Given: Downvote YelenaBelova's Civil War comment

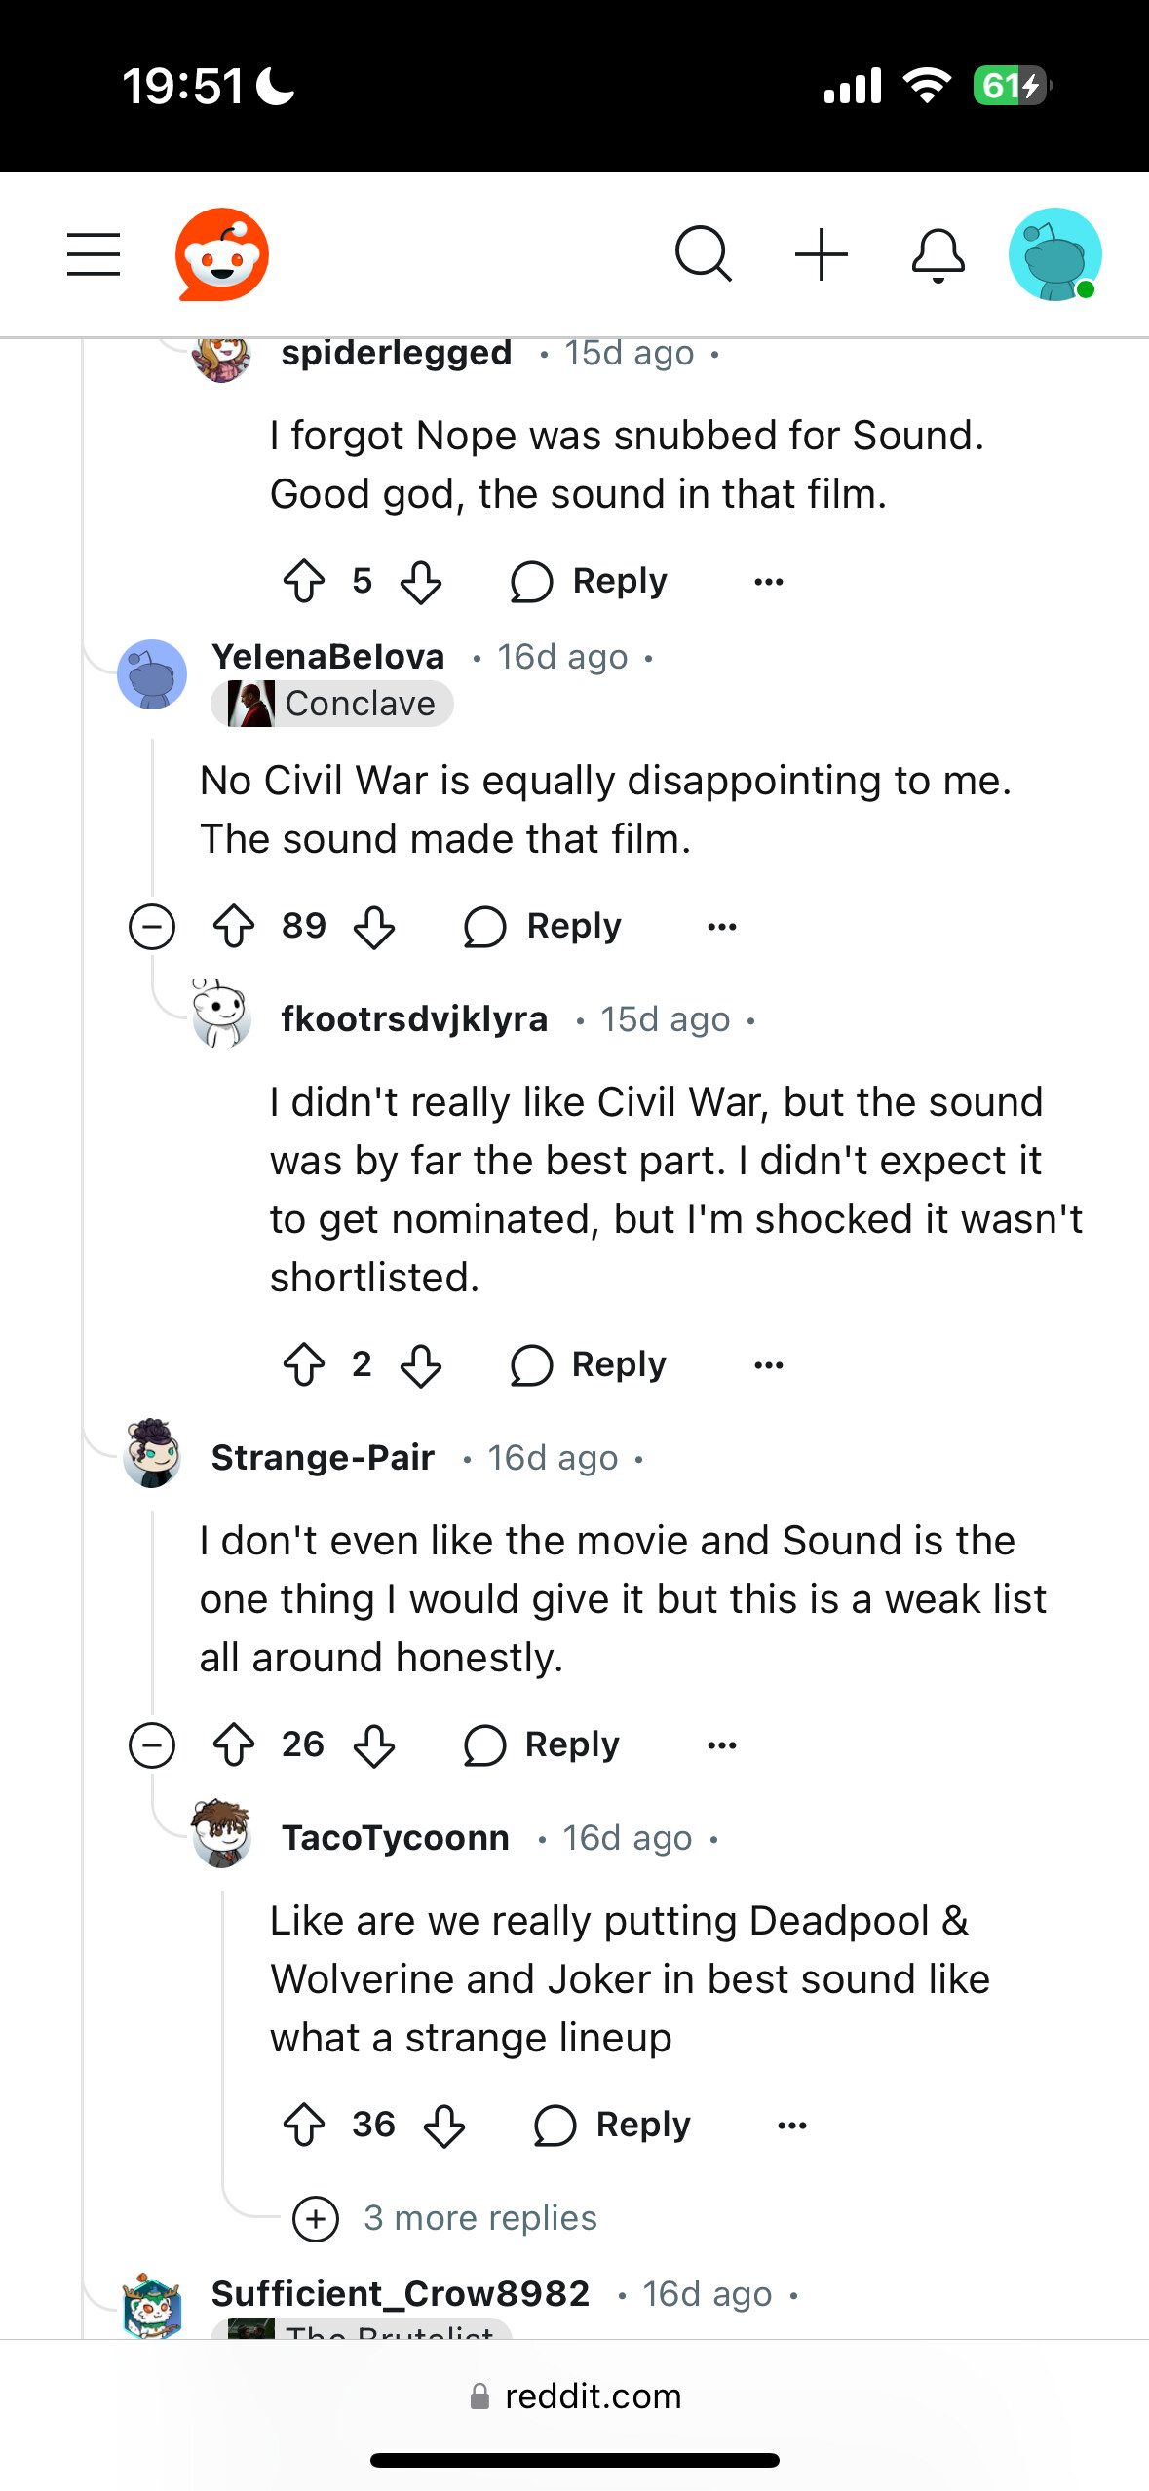Looking at the screenshot, I should tap(374, 927).
